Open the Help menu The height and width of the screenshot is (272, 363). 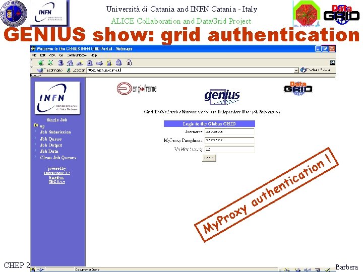click(94, 55)
